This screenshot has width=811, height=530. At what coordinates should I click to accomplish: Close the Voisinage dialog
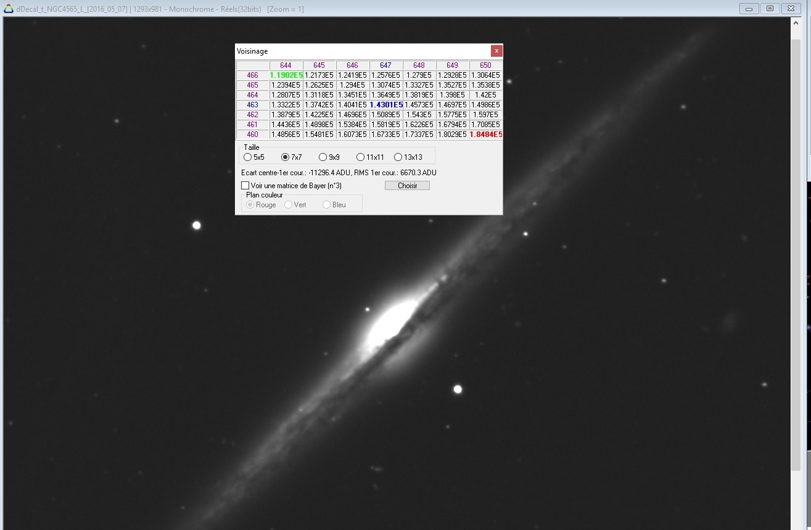pyautogui.click(x=496, y=51)
